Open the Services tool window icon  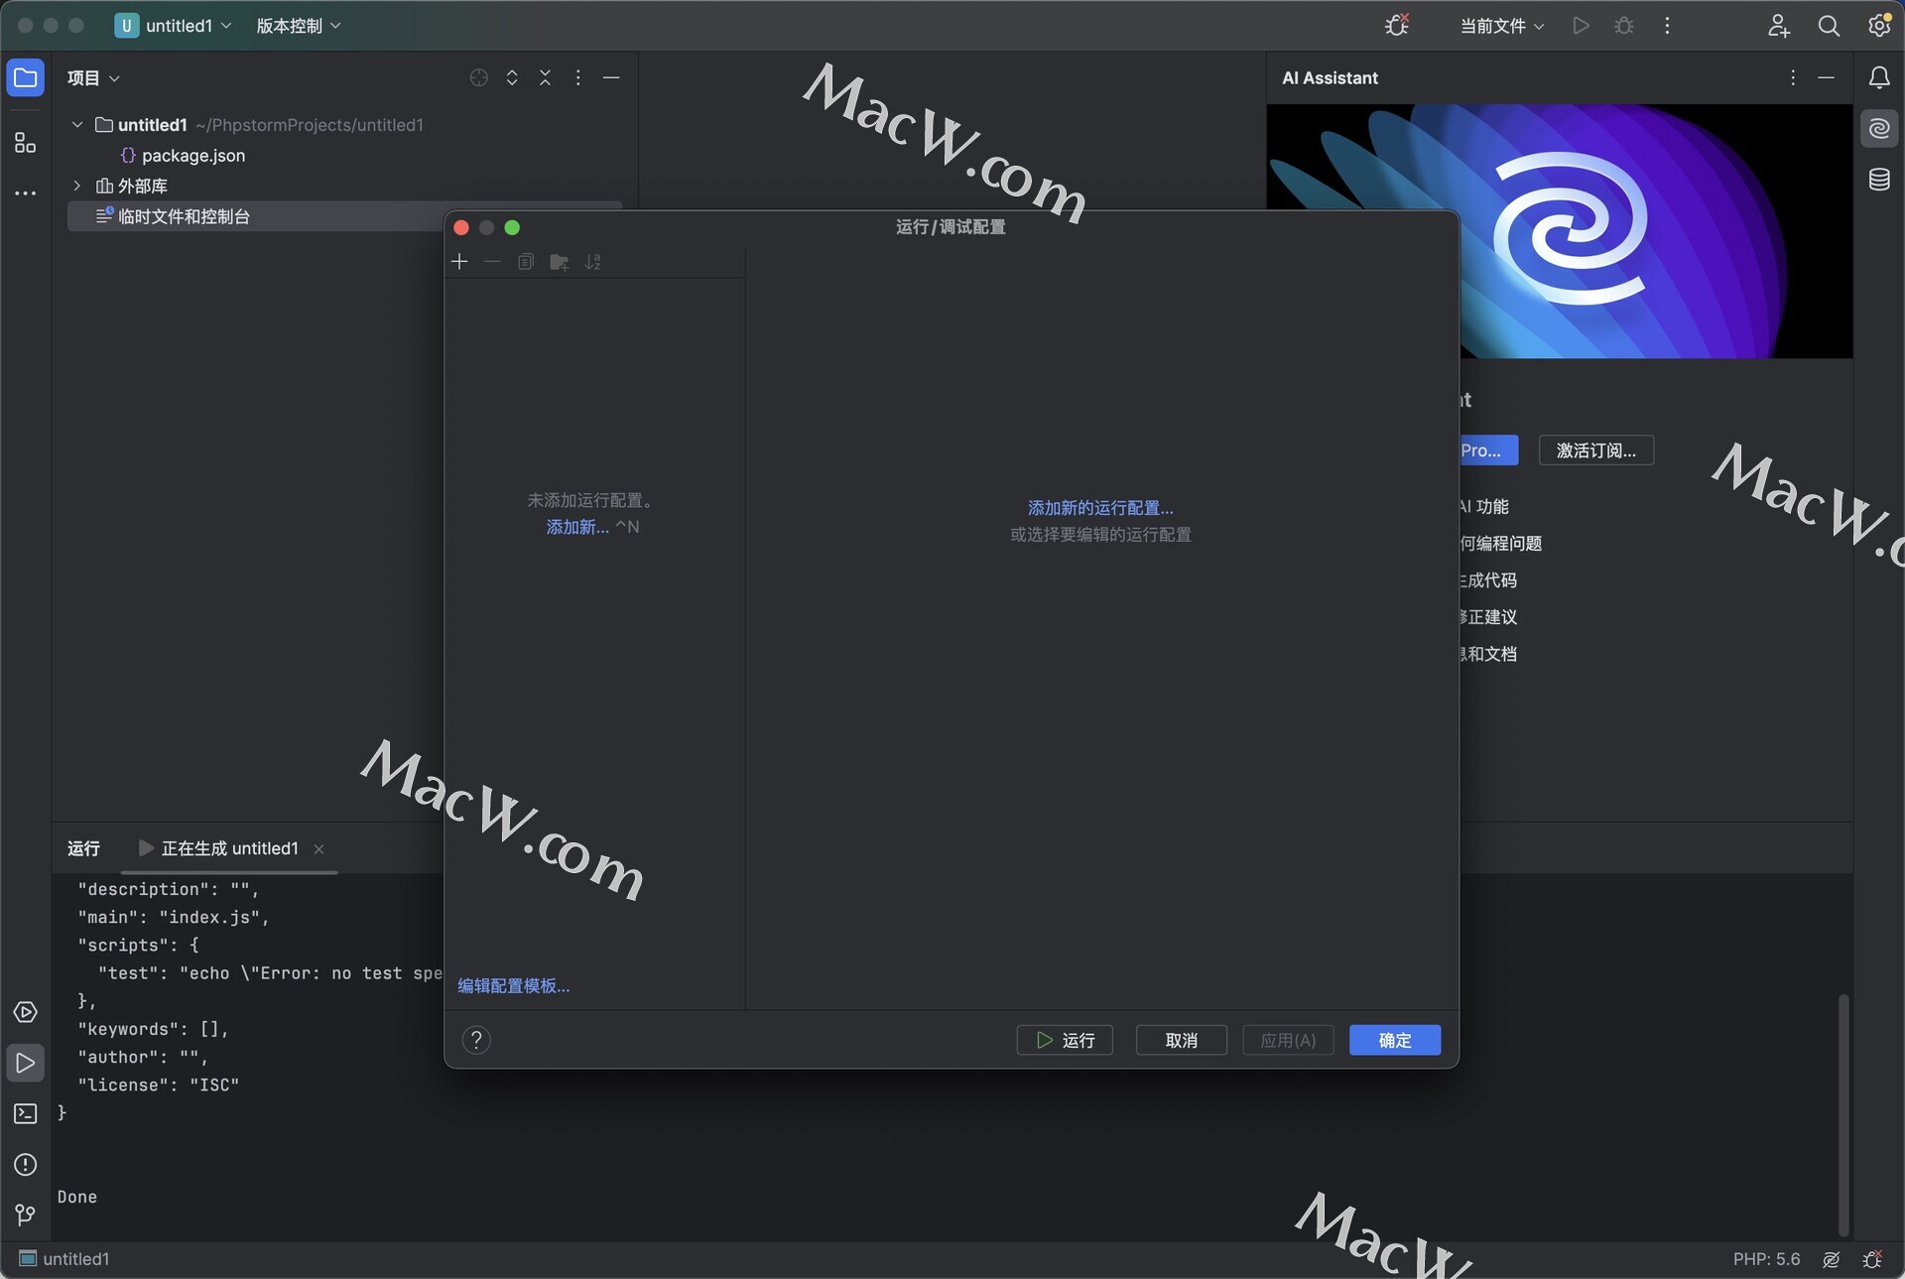(x=26, y=1012)
